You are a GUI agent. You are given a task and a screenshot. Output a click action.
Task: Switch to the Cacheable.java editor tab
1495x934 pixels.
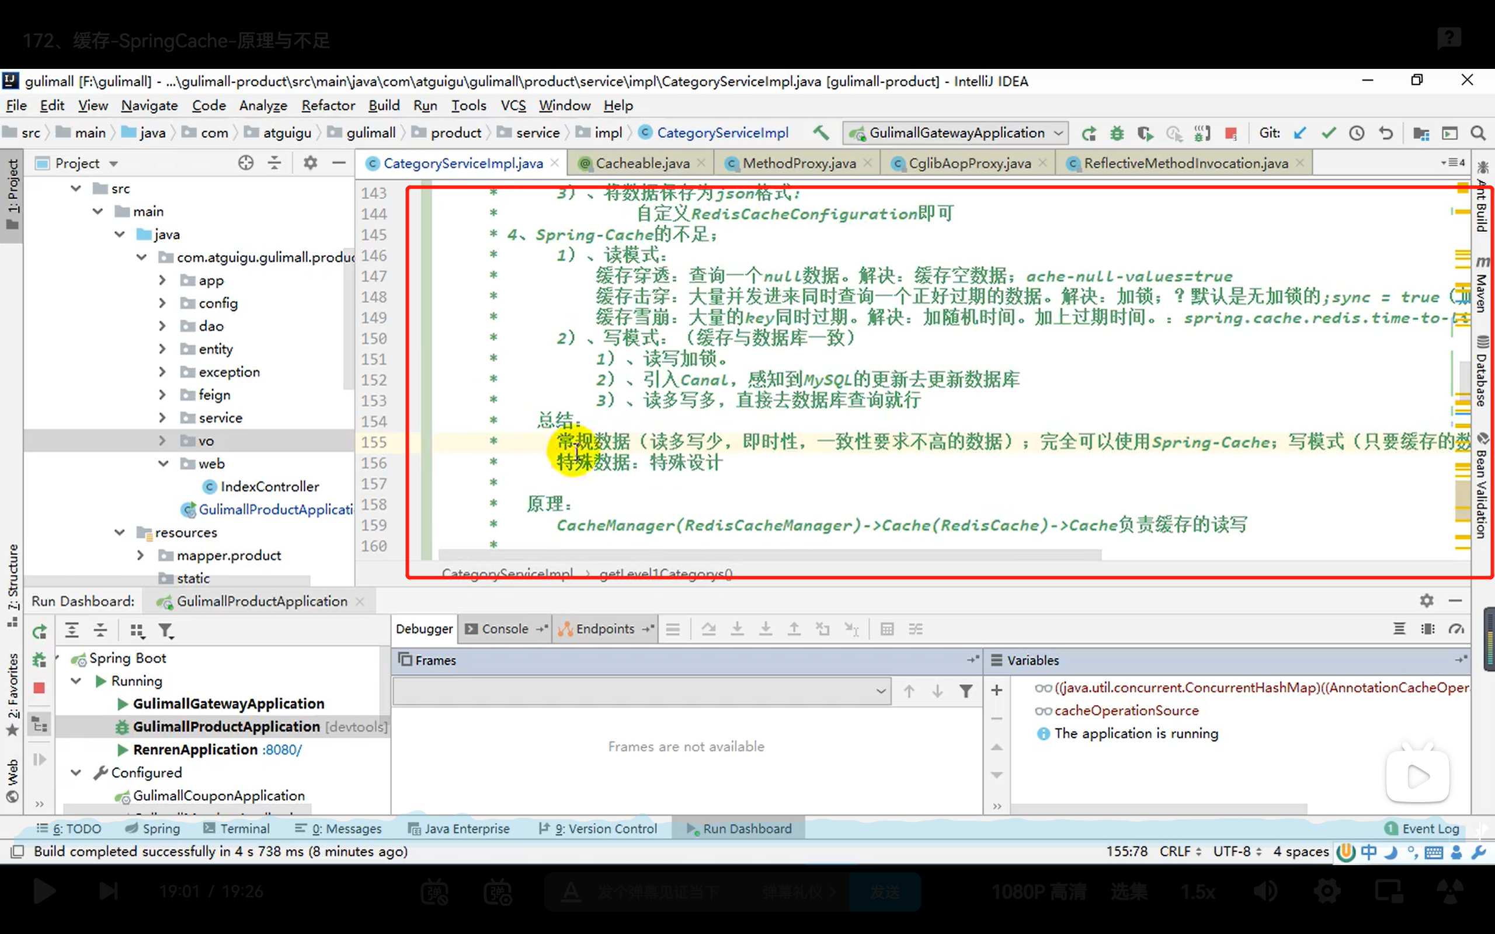coord(642,163)
